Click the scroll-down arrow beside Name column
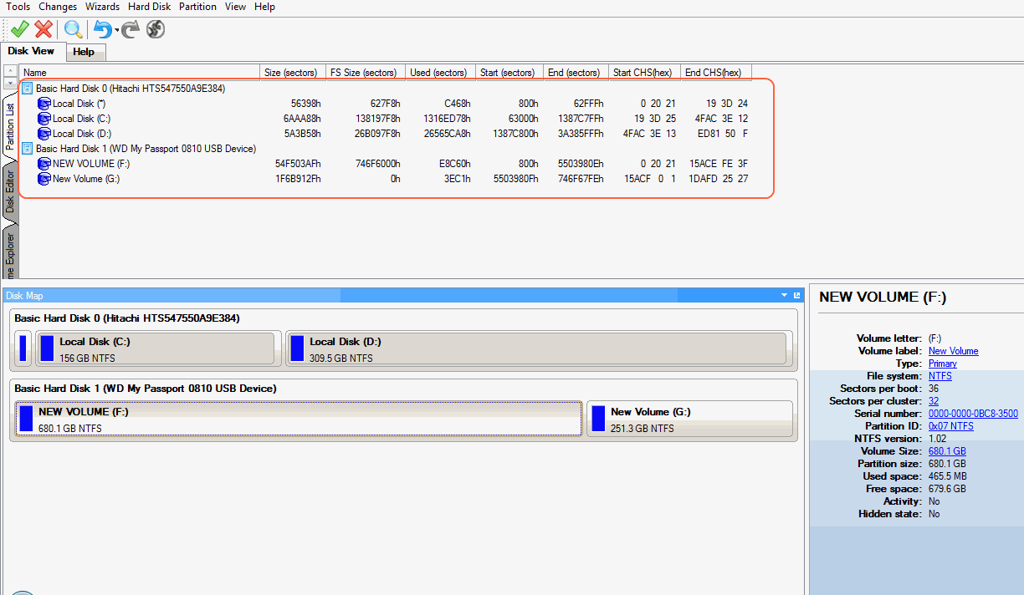1024x595 pixels. click(x=10, y=83)
